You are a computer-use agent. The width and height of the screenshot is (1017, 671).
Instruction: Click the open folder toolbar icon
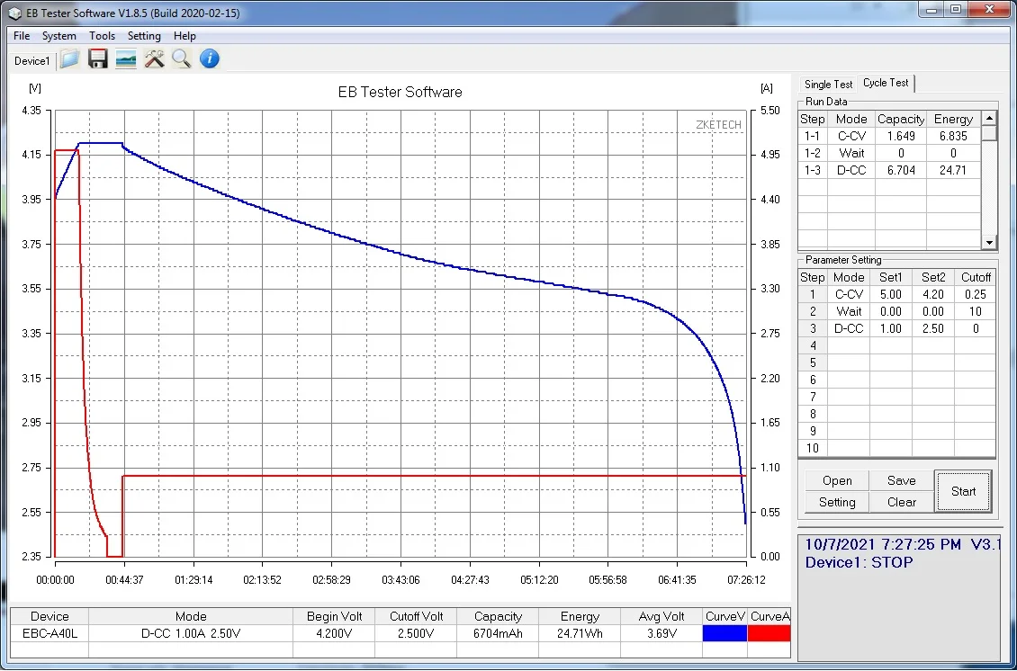[x=70, y=59]
